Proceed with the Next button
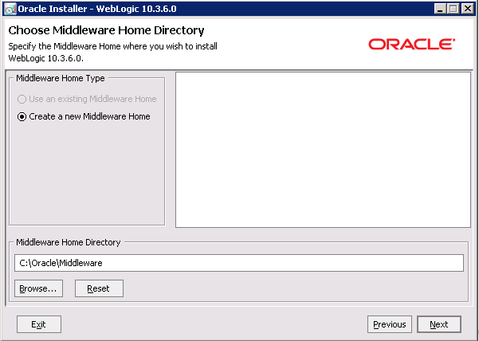This screenshot has width=479, height=341. click(439, 324)
